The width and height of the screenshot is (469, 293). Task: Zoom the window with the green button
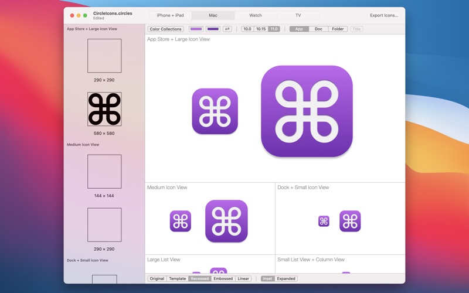click(x=85, y=15)
